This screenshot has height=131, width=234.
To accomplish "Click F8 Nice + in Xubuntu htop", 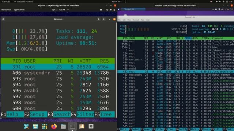I will [205, 130].
